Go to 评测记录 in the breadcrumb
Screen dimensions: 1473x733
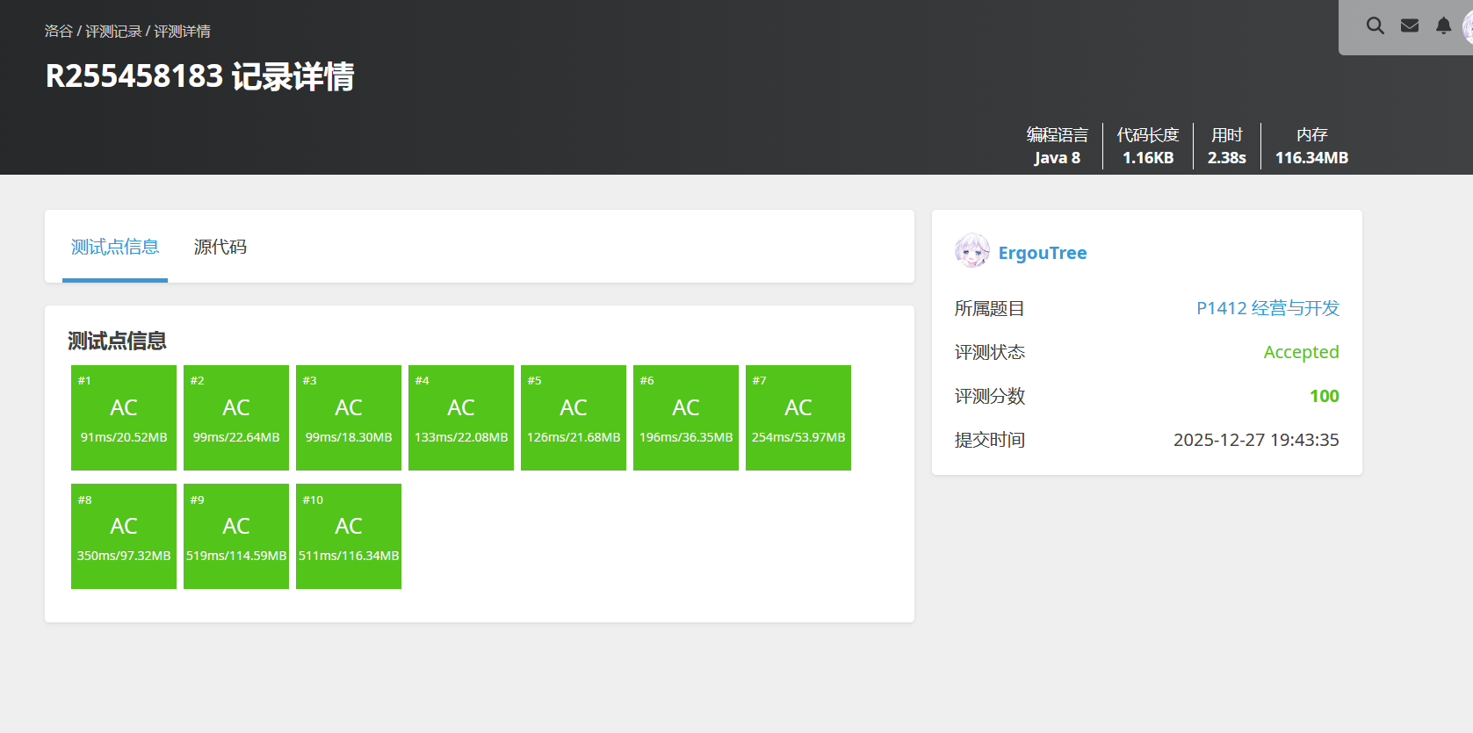coord(113,32)
